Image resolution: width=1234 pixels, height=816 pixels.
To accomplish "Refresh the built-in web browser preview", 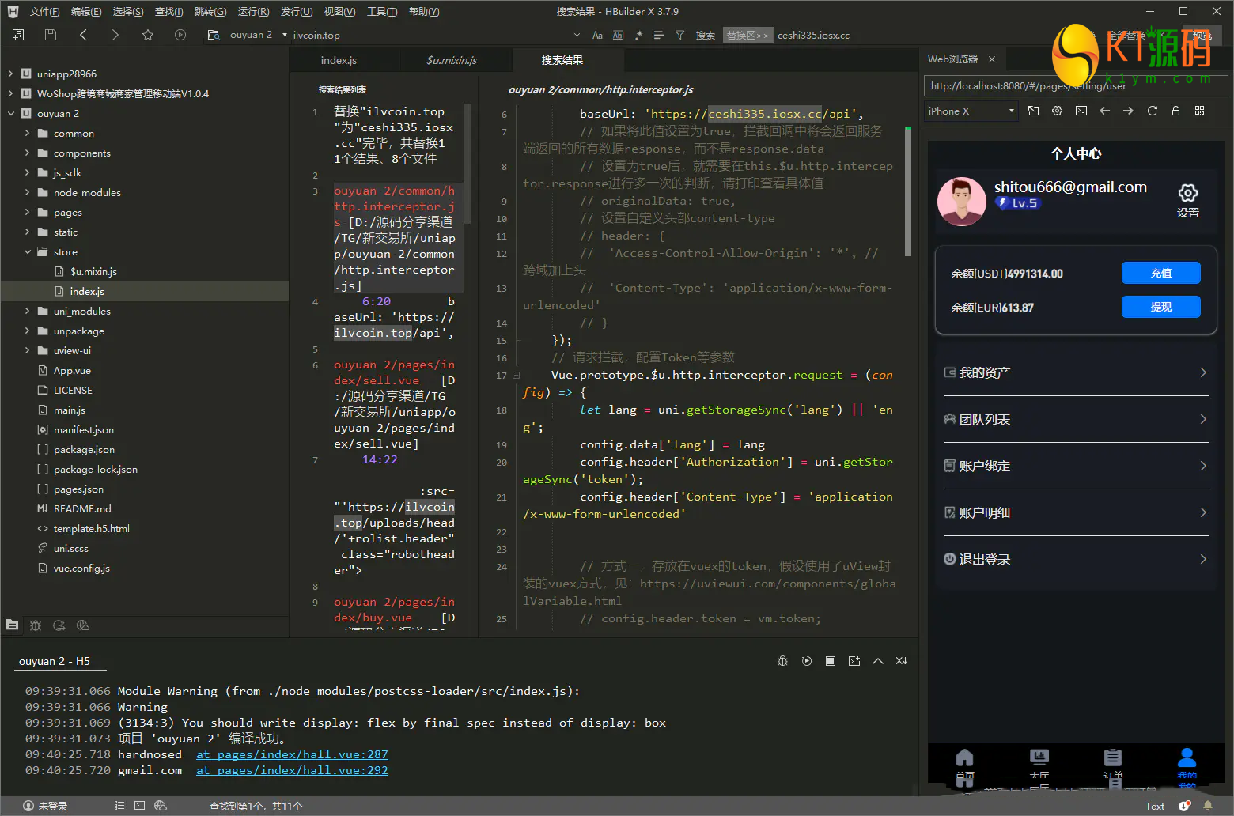I will pyautogui.click(x=1152, y=111).
